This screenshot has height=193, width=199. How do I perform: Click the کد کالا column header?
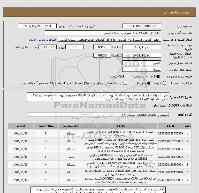click(x=171, y=126)
